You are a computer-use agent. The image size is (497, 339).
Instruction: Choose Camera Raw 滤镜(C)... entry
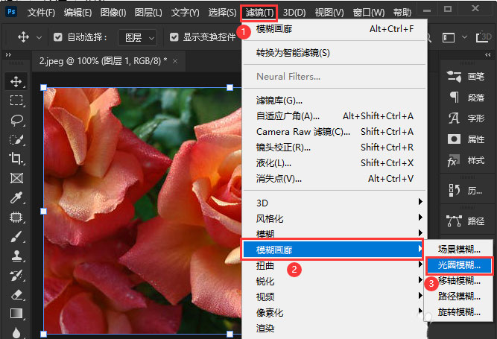[x=335, y=131]
